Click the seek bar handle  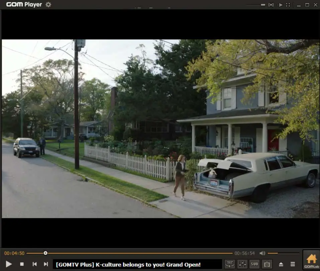tap(45, 253)
